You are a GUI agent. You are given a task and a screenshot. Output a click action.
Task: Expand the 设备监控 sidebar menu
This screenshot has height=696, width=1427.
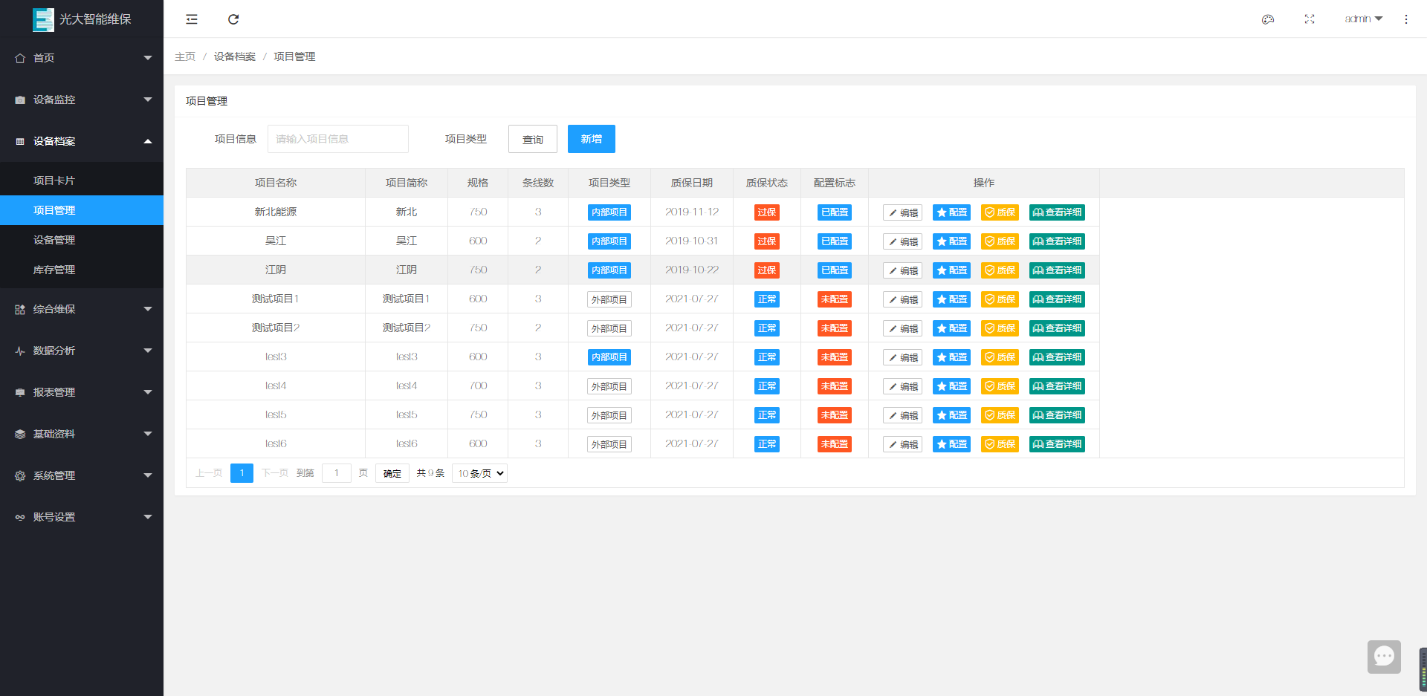coord(82,100)
